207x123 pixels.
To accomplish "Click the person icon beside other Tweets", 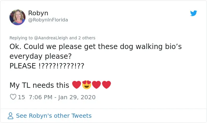I will pyautogui.click(x=10, y=116).
